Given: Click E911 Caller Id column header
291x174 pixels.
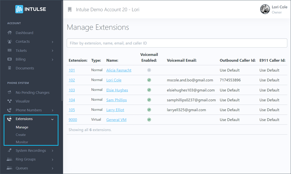Looking at the screenshot, I should [x=273, y=60].
